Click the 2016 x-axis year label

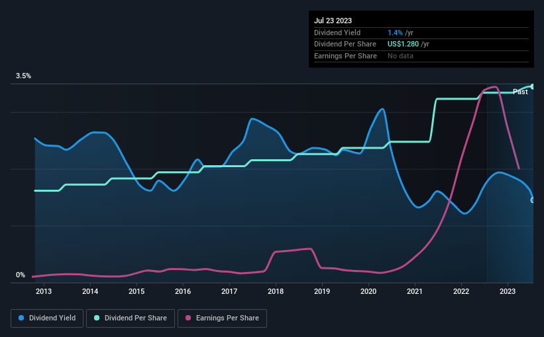point(183,291)
